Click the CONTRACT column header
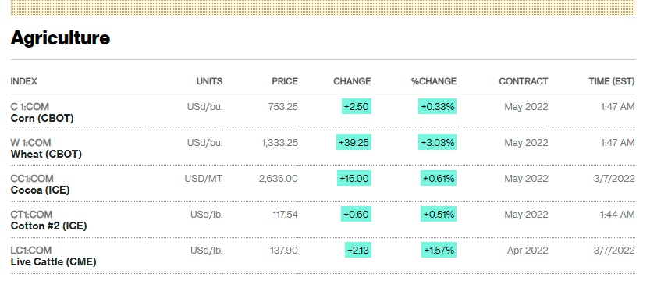668x281 pixels. (524, 81)
